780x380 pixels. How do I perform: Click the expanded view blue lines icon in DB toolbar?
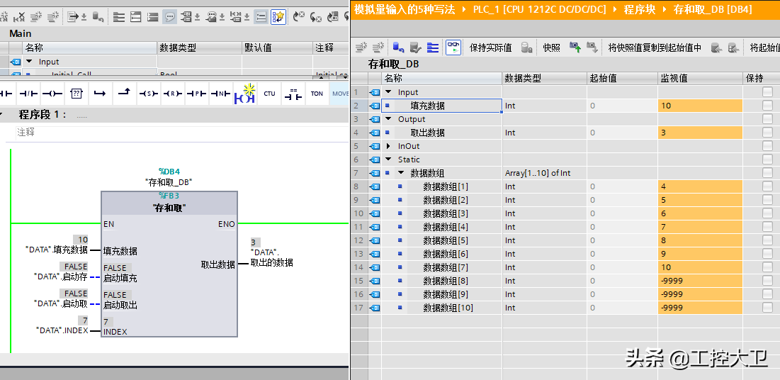pyautogui.click(x=434, y=47)
